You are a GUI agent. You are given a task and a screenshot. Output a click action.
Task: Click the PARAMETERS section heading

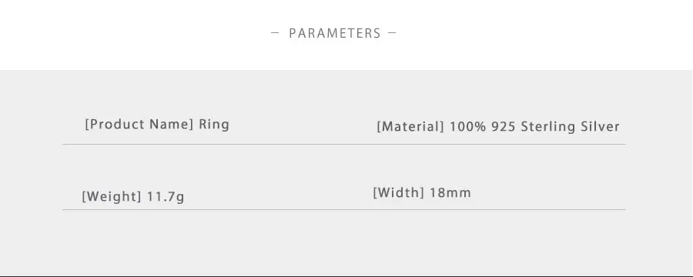335,33
